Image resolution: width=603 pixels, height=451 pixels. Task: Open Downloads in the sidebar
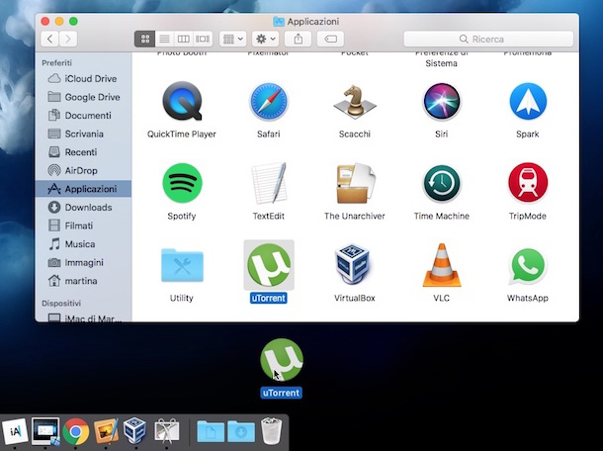point(83,208)
